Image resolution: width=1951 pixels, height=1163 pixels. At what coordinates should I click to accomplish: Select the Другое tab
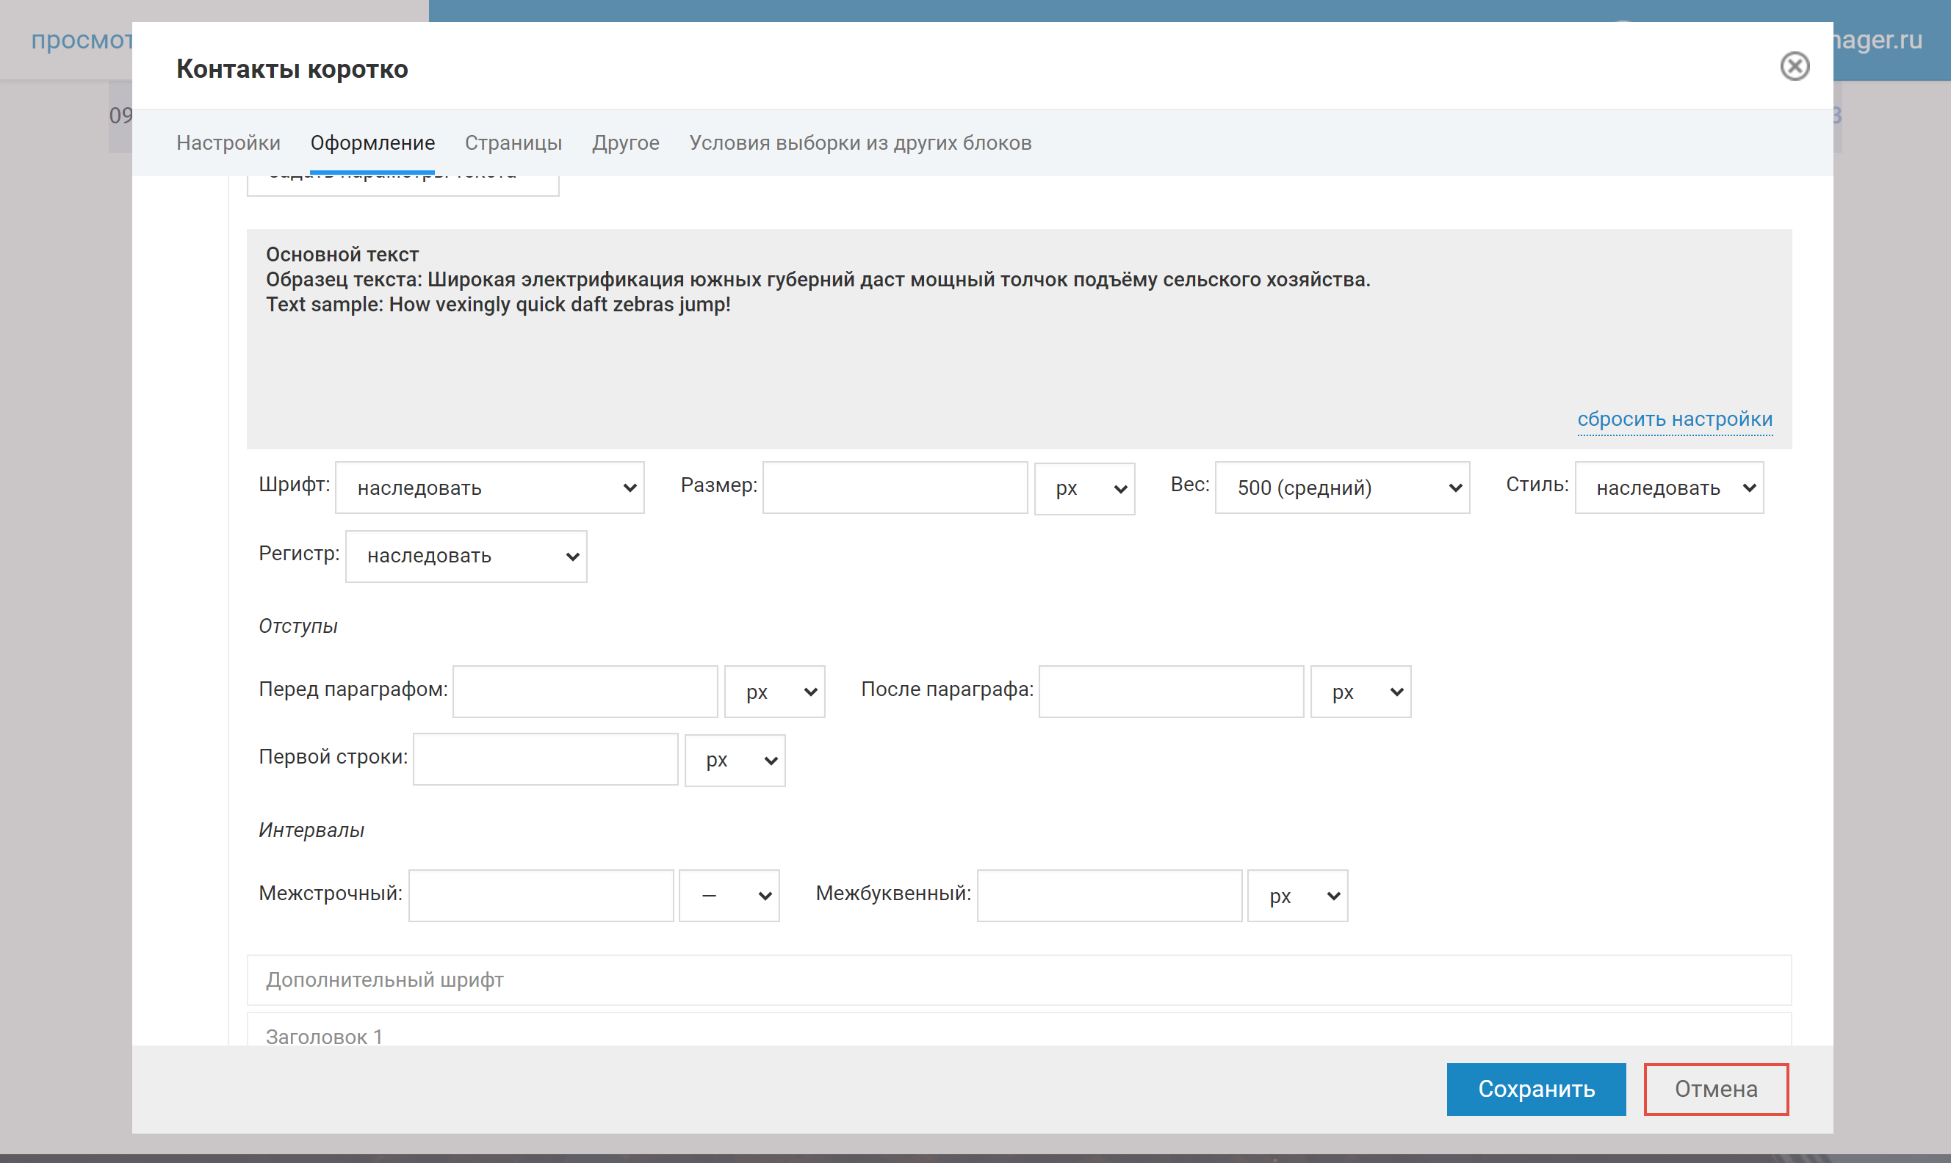626,142
